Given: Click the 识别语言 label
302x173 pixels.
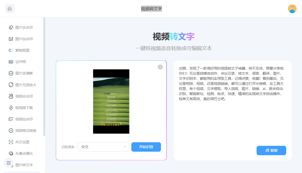Looking at the screenshot, I should coord(69,147).
